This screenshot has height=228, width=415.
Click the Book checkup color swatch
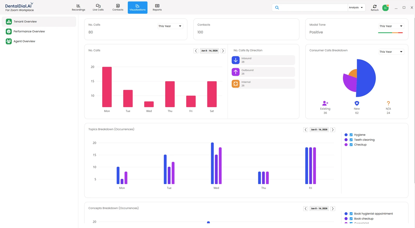point(346,219)
